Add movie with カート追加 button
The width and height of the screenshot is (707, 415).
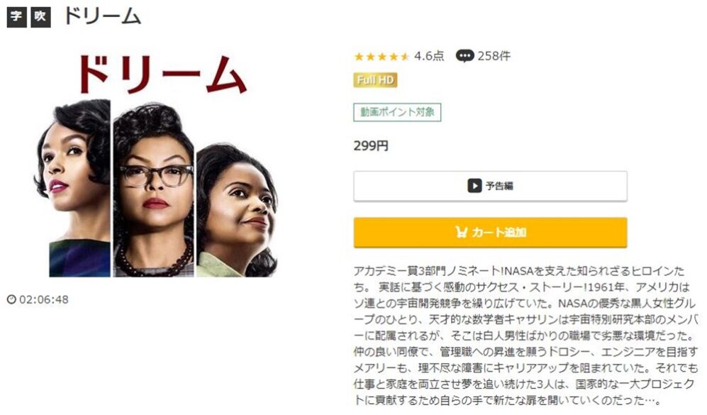[490, 232]
